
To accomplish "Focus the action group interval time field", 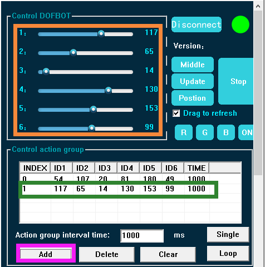I will point(142,235).
